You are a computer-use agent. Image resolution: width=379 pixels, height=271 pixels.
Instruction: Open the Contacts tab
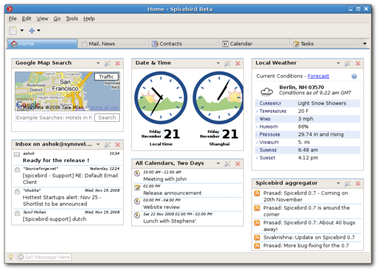click(x=184, y=44)
